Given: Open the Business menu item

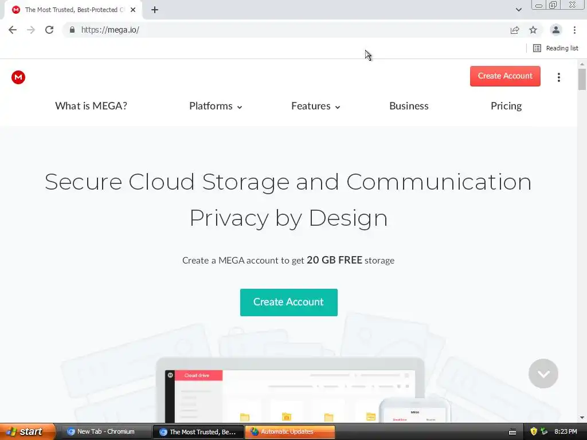Looking at the screenshot, I should 409,106.
